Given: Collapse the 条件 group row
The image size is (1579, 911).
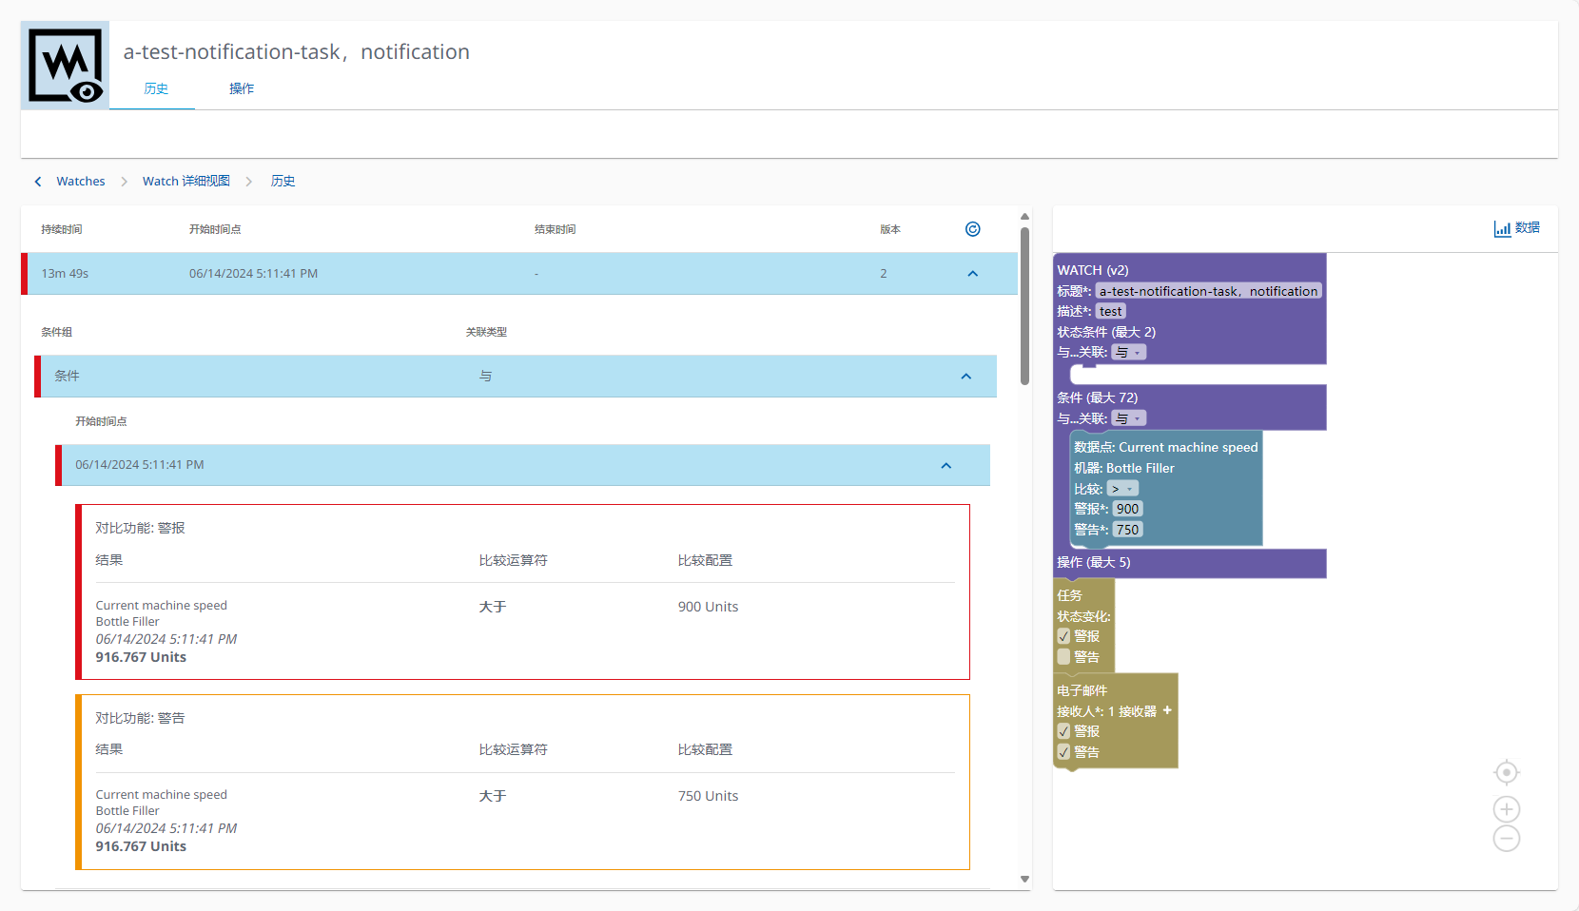Looking at the screenshot, I should (965, 377).
